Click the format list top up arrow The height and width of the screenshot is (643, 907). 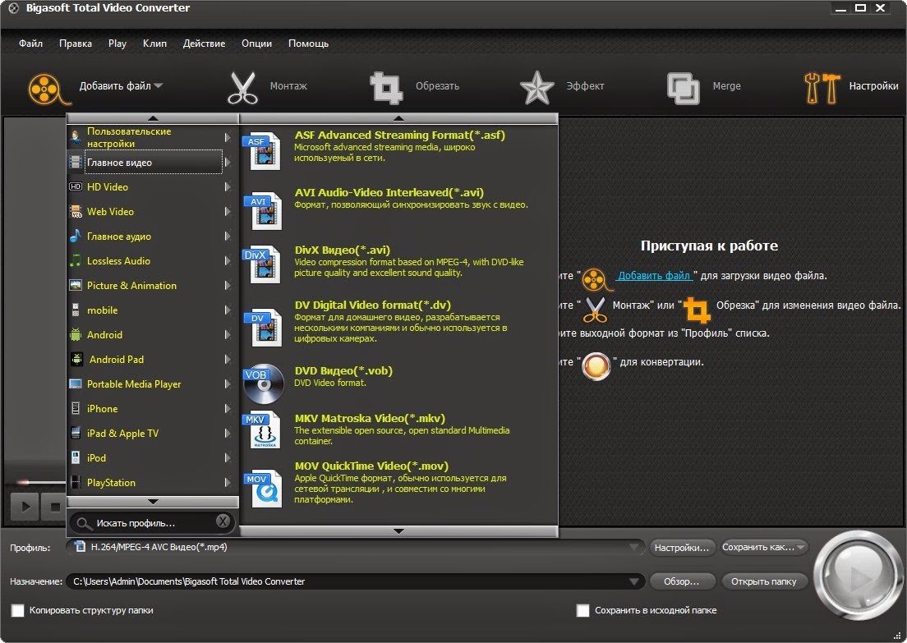pyautogui.click(x=398, y=118)
